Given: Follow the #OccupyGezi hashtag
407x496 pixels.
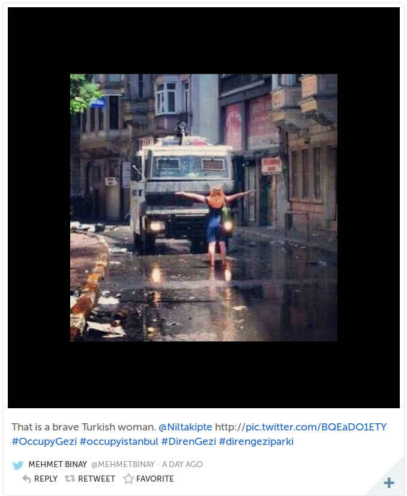Looking at the screenshot, I should tap(44, 441).
